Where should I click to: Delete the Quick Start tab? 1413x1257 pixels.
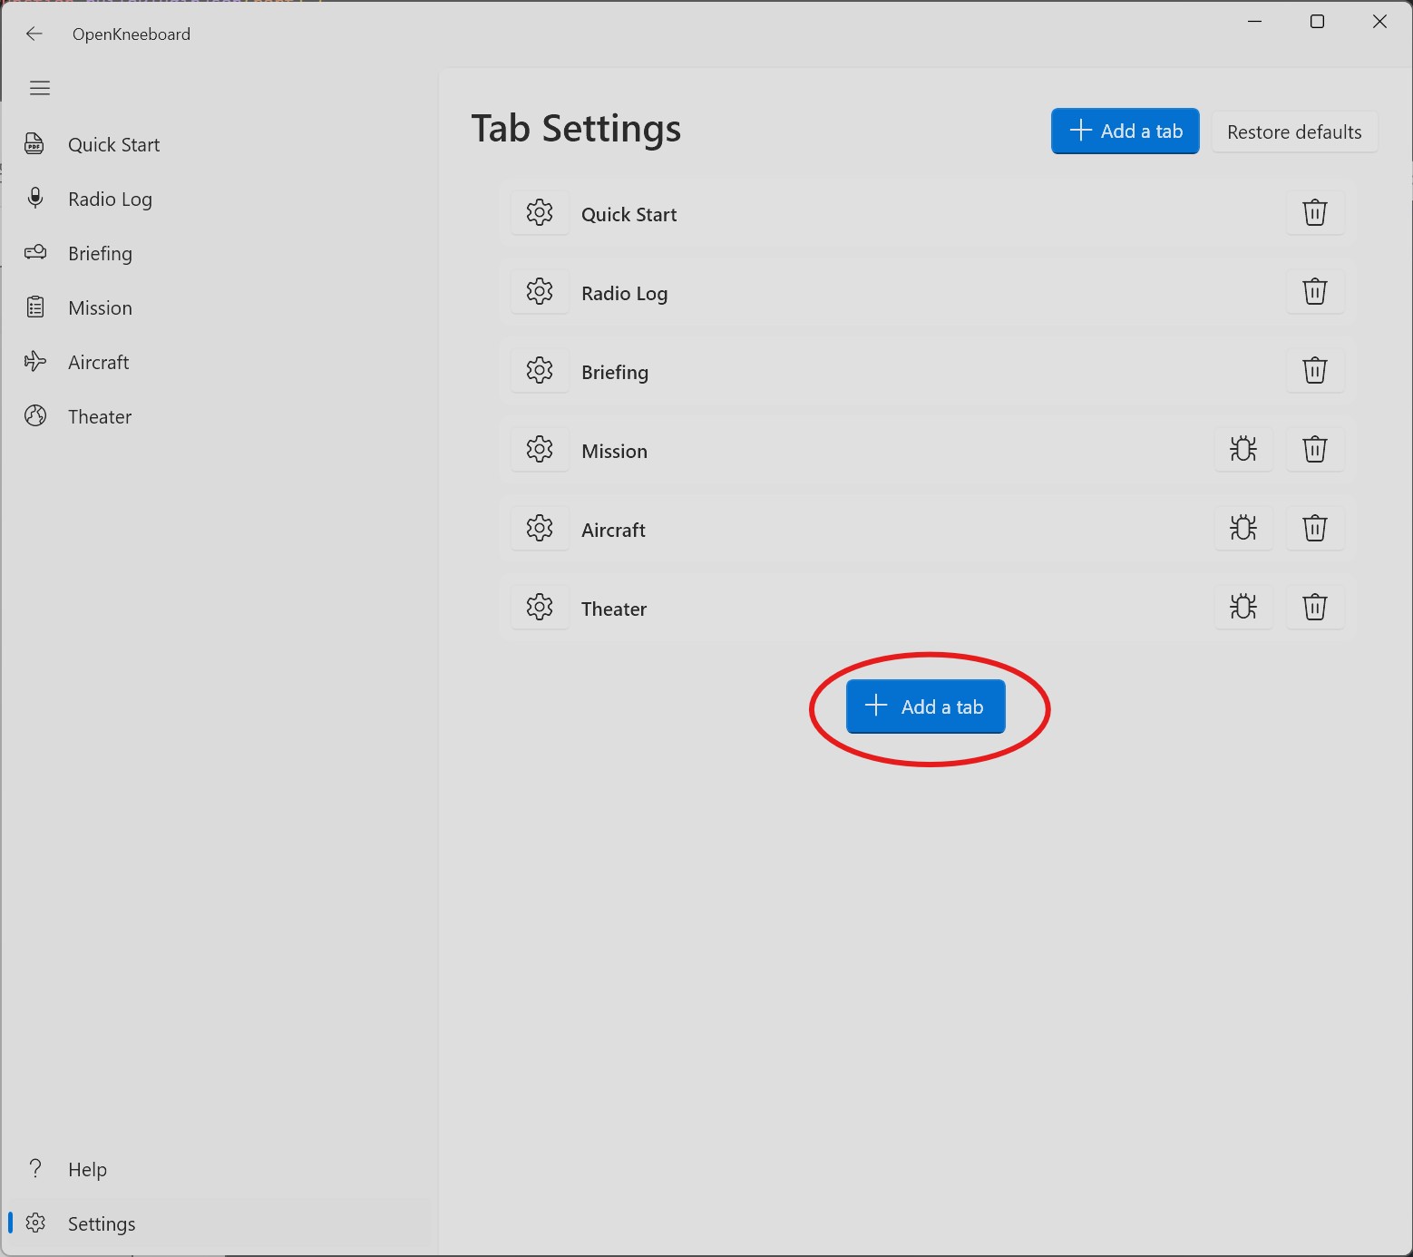1315,213
